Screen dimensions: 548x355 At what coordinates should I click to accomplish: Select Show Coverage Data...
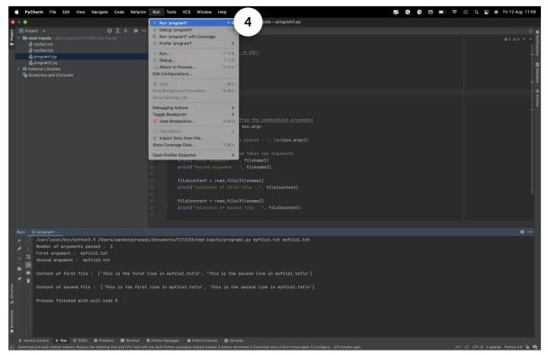coord(194,145)
